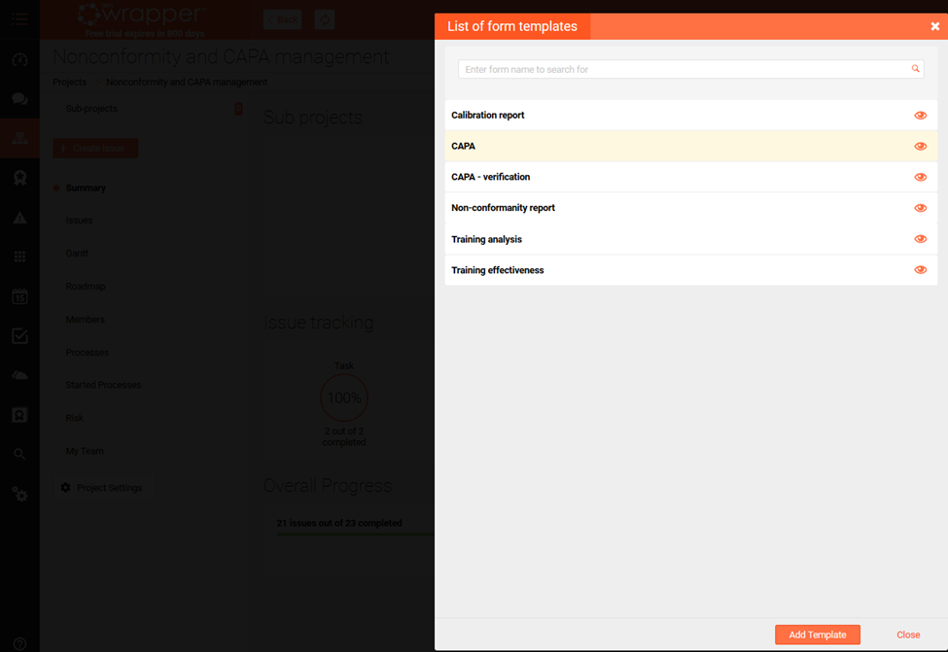
Task: Open the hamburger menu in the sidebar
Action: (x=19, y=19)
